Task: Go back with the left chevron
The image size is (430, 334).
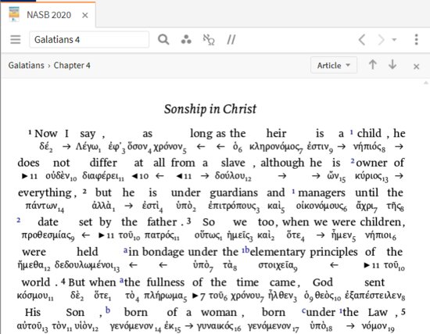Action: point(362,40)
